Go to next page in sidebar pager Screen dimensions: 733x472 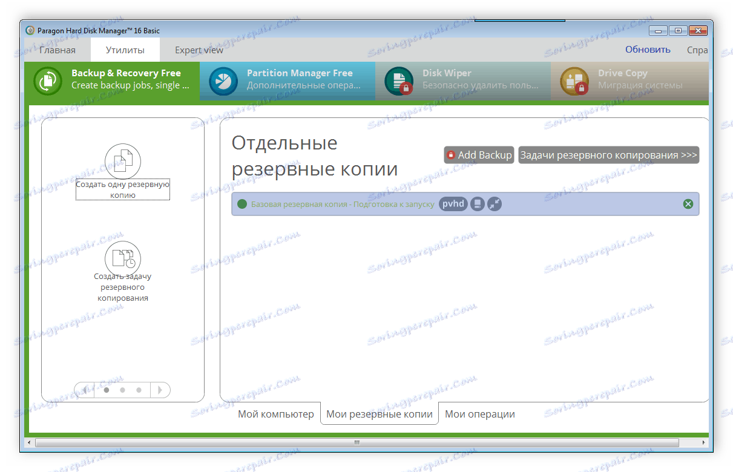[160, 390]
